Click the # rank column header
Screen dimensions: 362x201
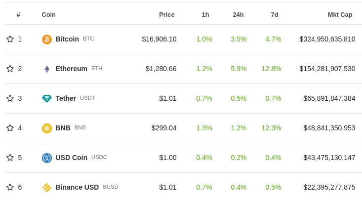click(18, 14)
